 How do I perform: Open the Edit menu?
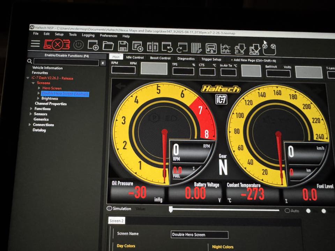point(46,34)
